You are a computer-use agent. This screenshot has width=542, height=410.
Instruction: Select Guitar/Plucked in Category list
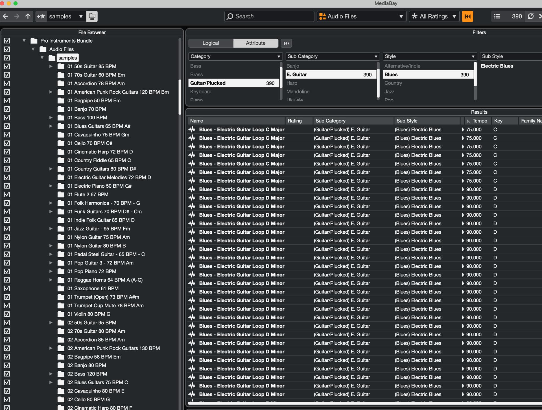pyautogui.click(x=234, y=83)
